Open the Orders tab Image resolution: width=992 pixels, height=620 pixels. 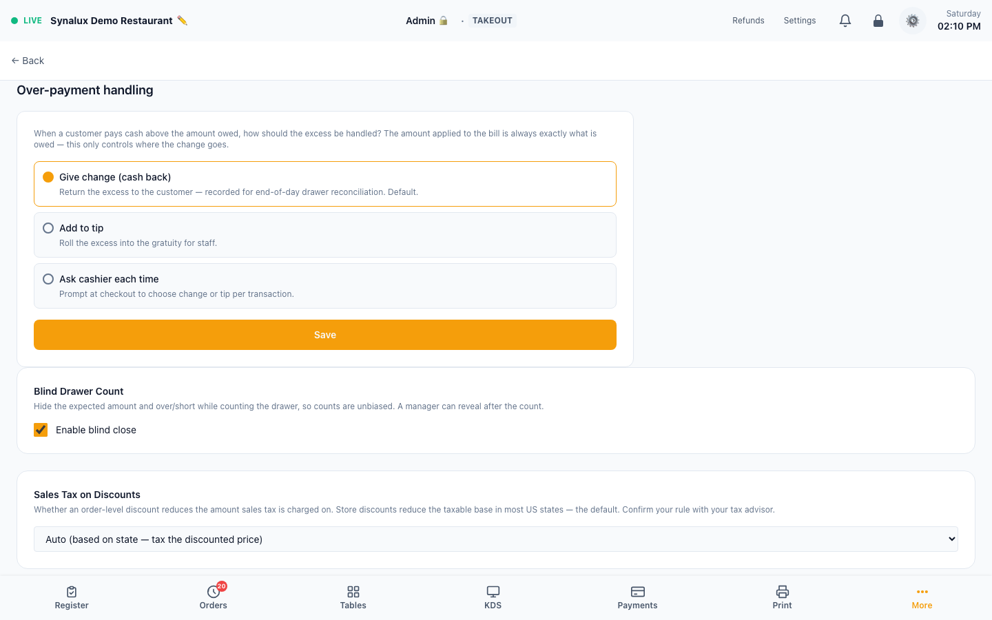(214, 597)
